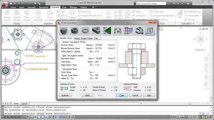
Task: Click the New Content ribbon icon
Action: [27, 16]
